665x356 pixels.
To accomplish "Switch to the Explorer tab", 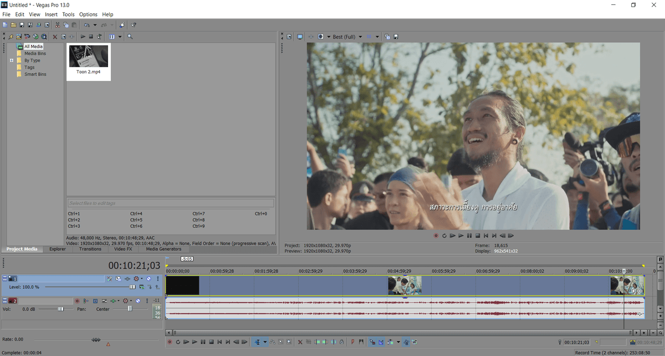I will pyautogui.click(x=58, y=249).
